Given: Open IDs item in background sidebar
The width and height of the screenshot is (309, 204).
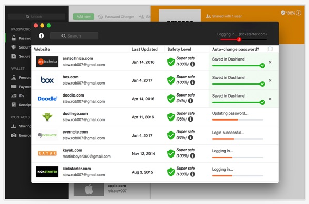Looking at the screenshot, I should [x=18, y=96].
